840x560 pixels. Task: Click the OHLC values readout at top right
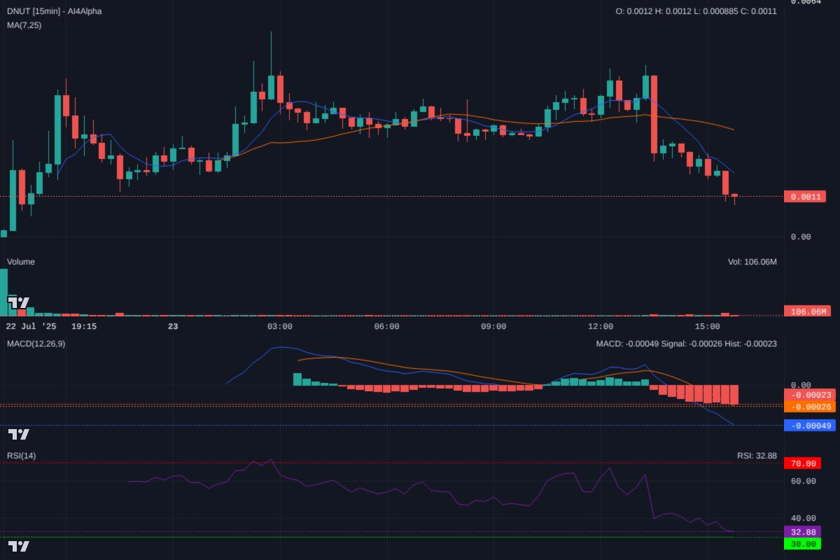pyautogui.click(x=696, y=11)
